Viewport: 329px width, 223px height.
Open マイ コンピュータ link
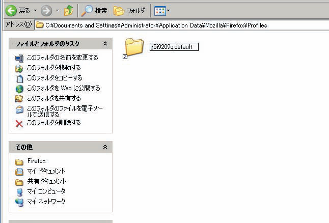coord(46,191)
